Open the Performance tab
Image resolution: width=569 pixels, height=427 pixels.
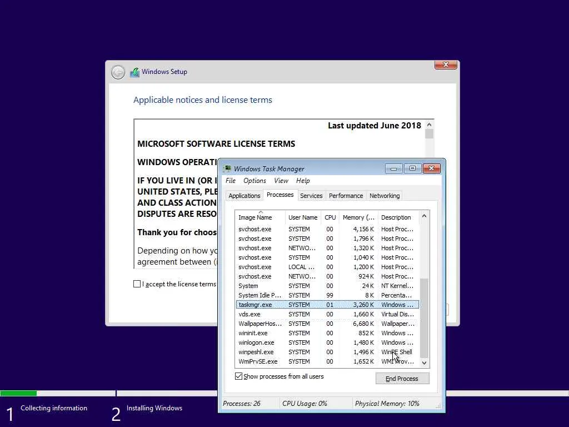pos(346,196)
